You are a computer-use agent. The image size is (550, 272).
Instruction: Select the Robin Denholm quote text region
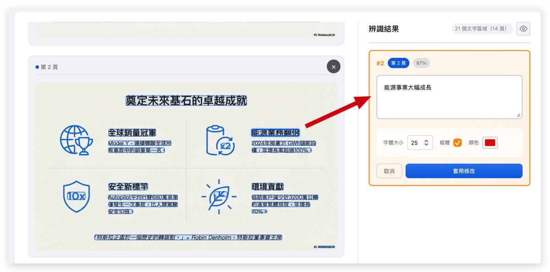click(188, 238)
